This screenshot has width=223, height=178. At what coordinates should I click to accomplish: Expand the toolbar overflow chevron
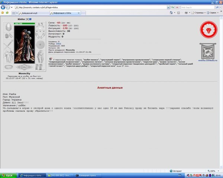click(x=221, y=11)
